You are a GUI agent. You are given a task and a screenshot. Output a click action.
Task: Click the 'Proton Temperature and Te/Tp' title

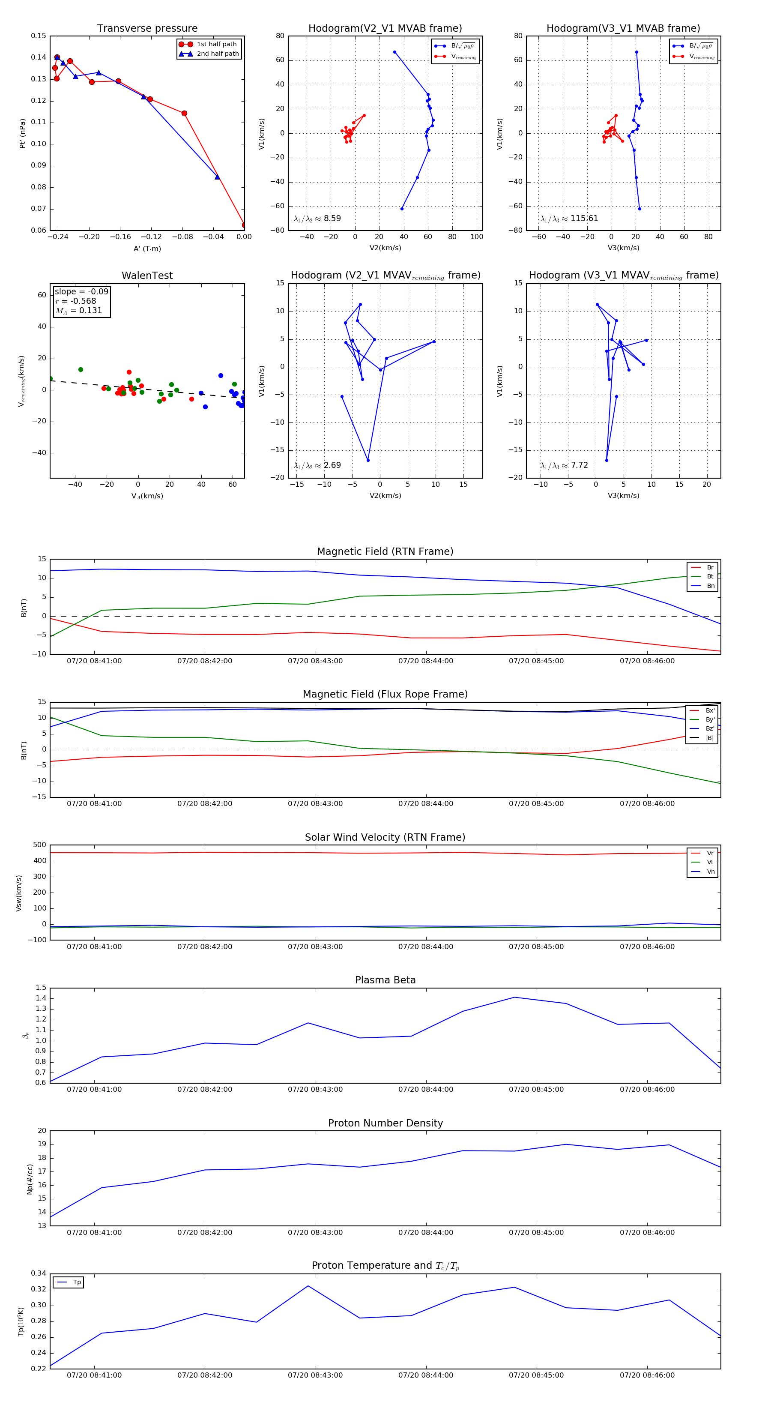pyautogui.click(x=385, y=1266)
